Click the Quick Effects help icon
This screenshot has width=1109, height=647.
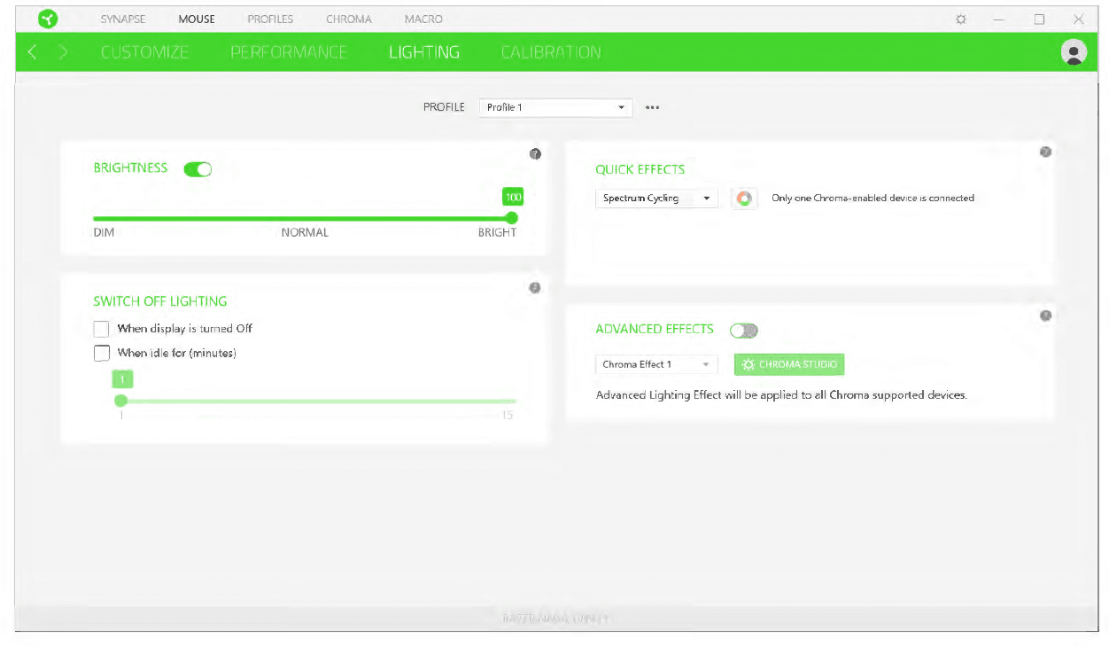(x=1045, y=152)
